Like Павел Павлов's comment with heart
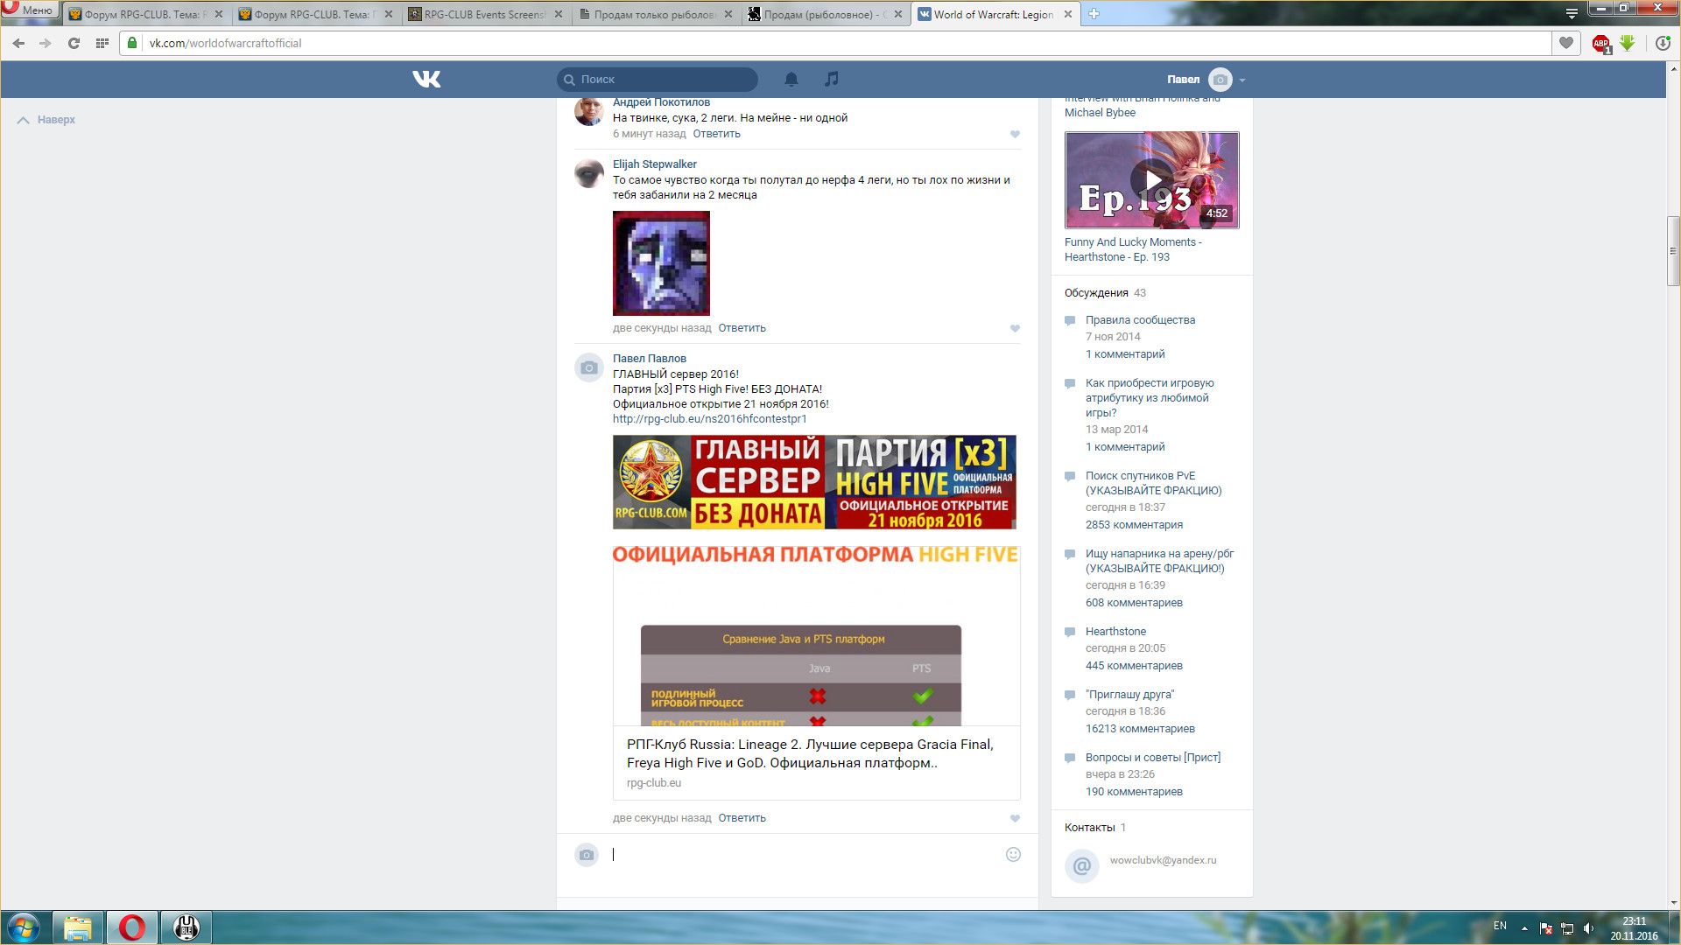This screenshot has height=945, width=1681. 1015,819
